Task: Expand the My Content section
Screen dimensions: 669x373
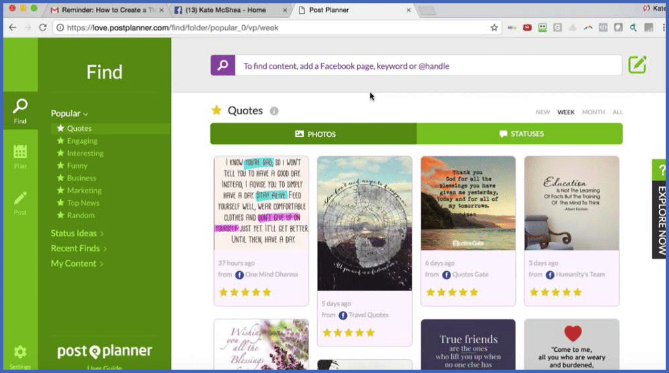Action: (x=77, y=264)
